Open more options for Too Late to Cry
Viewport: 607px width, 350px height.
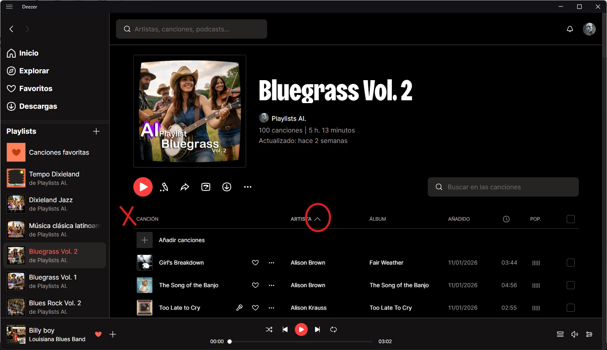tap(271, 308)
